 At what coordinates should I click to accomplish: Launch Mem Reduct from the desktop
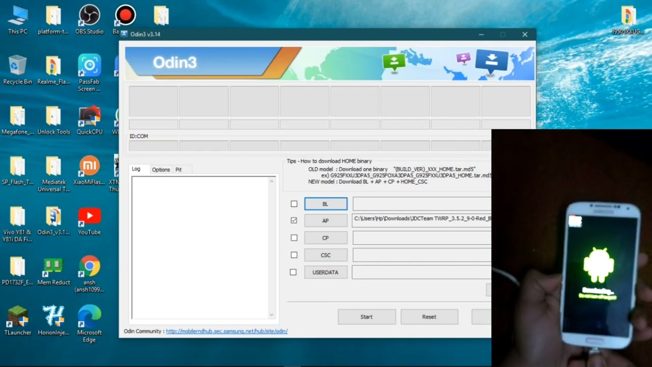(53, 270)
